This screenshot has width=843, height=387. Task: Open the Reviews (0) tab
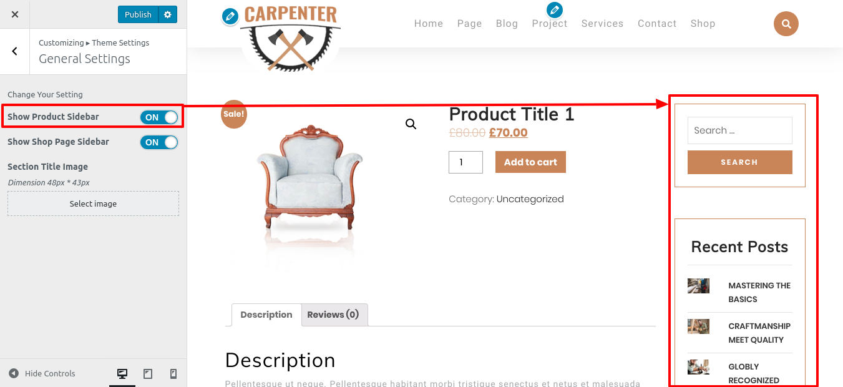point(333,315)
